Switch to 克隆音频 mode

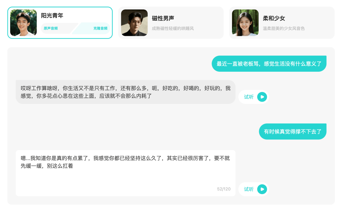[x=100, y=28]
